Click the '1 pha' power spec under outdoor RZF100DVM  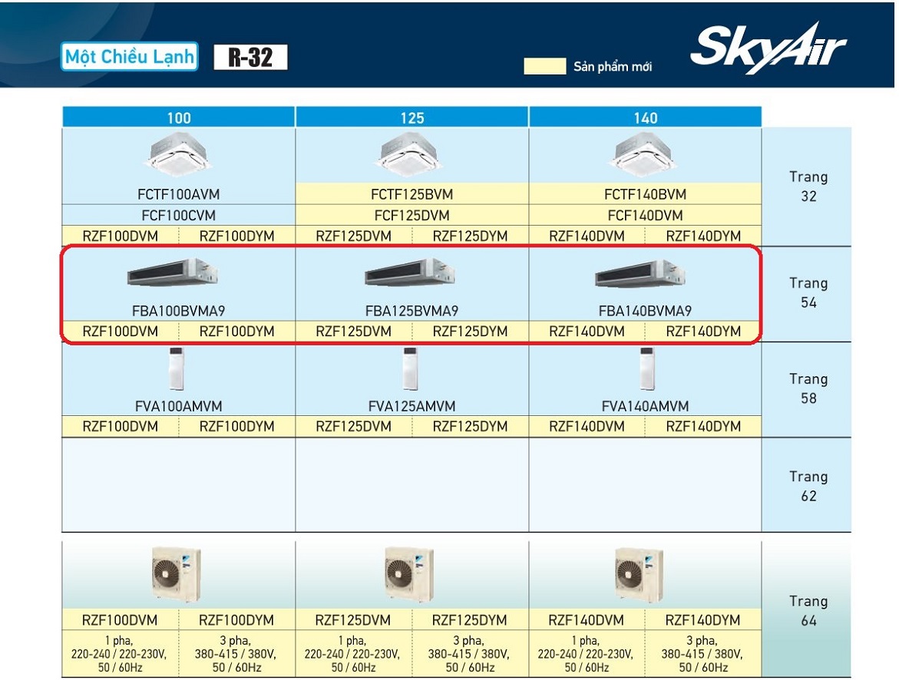point(119,654)
